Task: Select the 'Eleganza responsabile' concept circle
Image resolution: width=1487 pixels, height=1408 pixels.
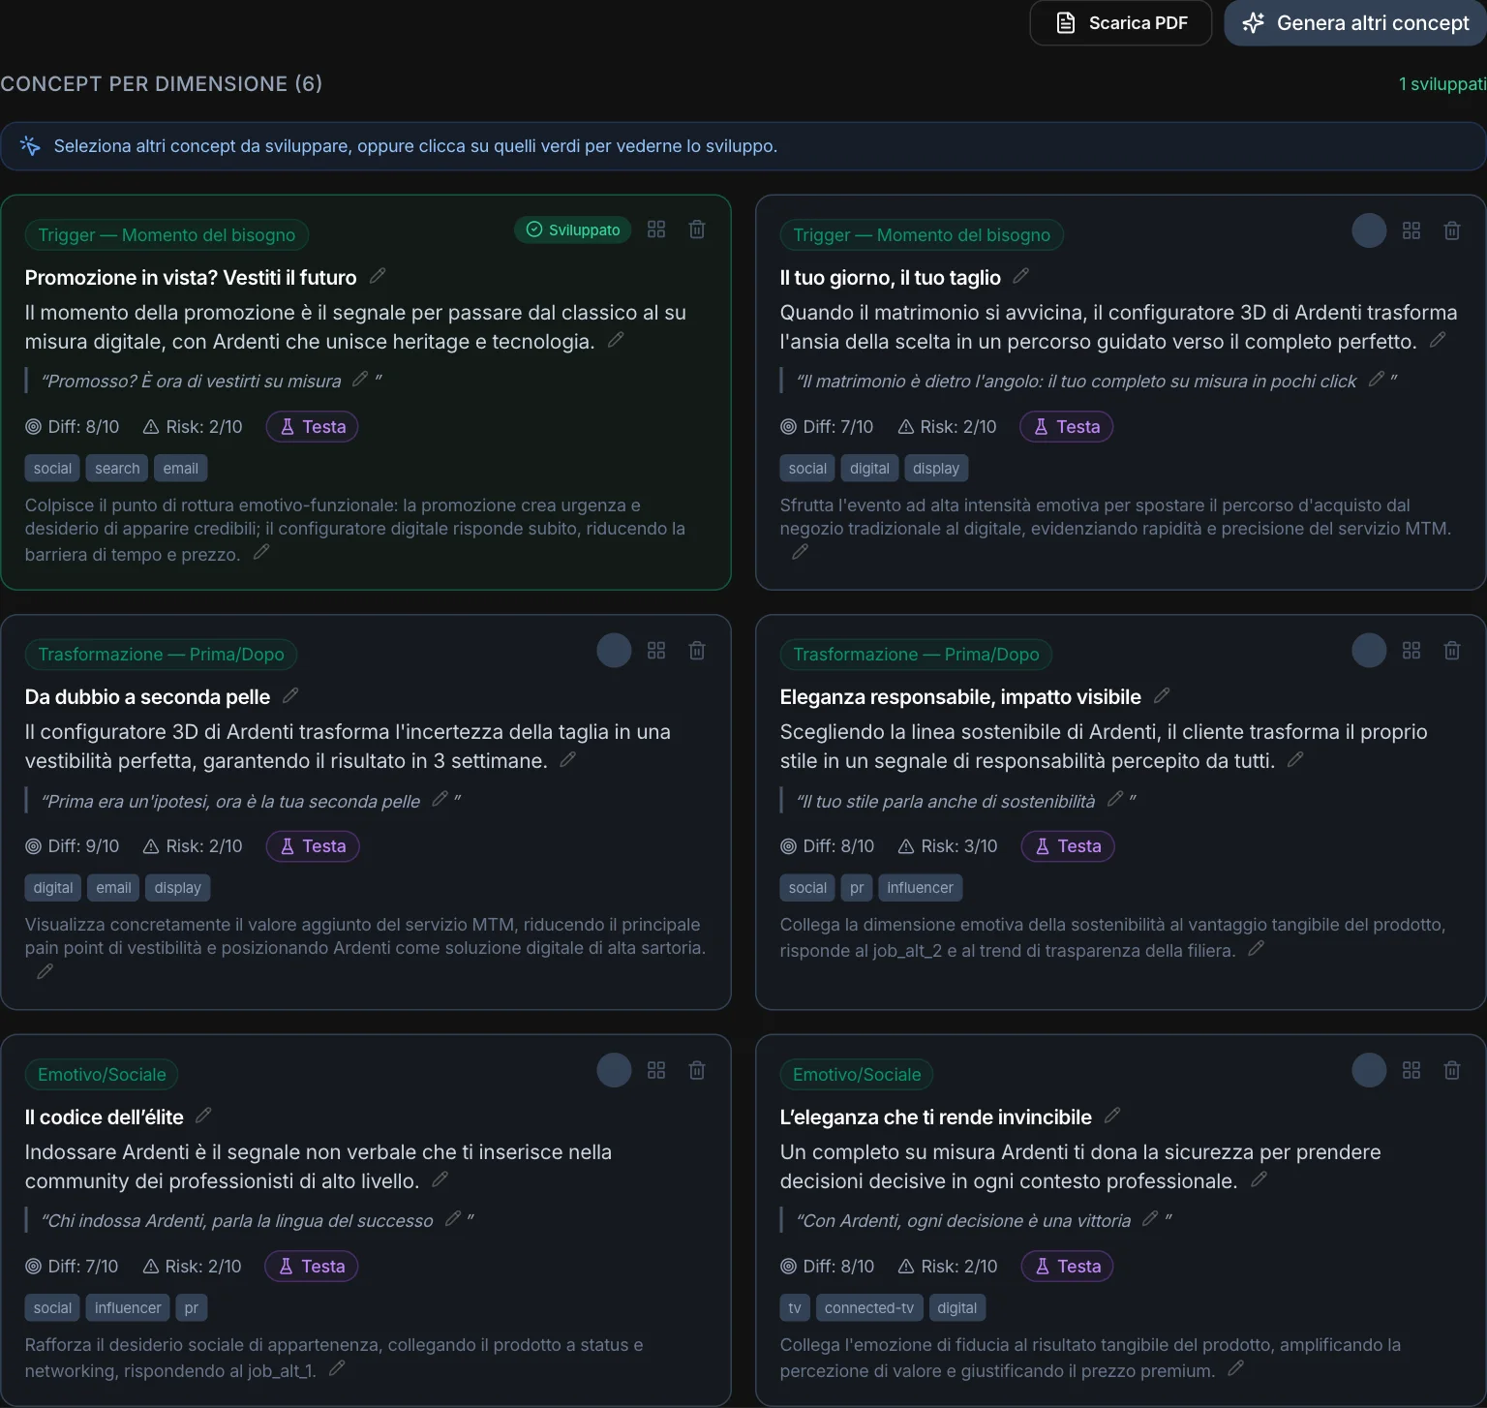Action: 1369,650
